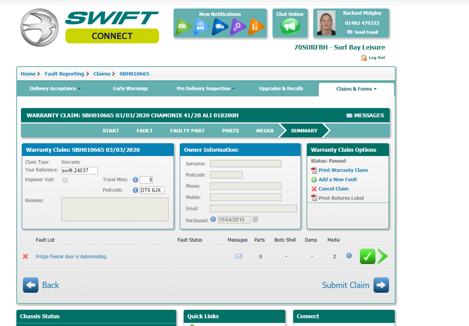Go to the MEDIA step
This screenshot has height=326, width=469.
pos(265,131)
